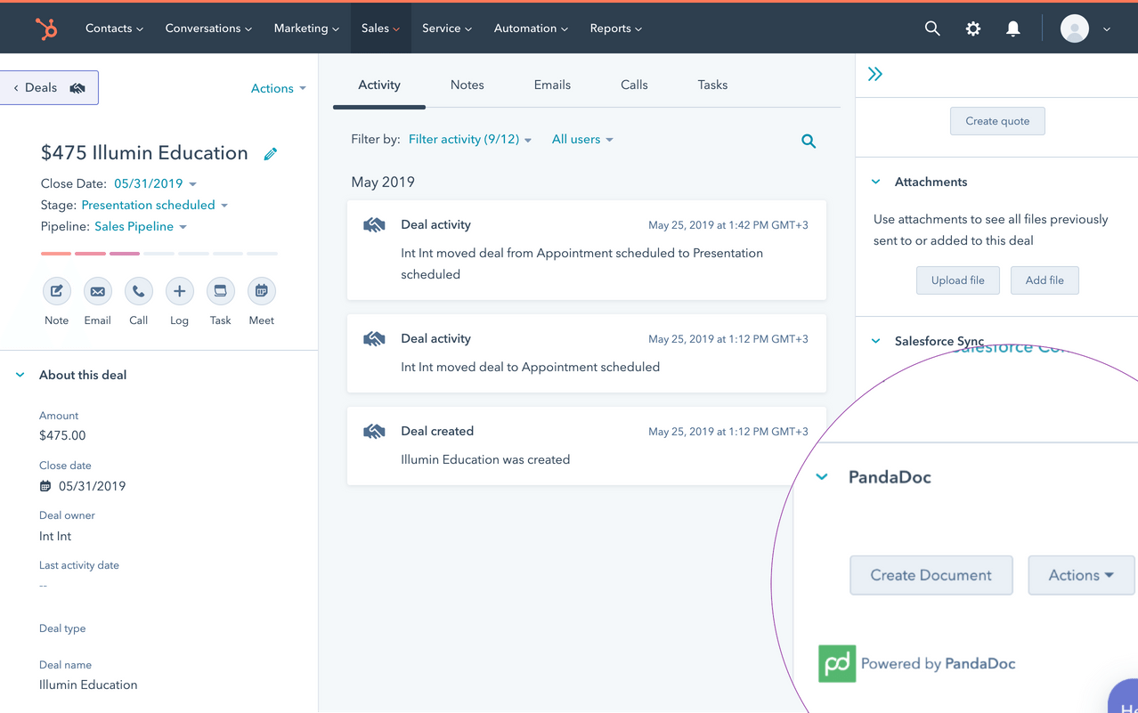Screen dimensions: 1138x713
Task: Click handshake icon on Deal created card
Action: point(374,432)
